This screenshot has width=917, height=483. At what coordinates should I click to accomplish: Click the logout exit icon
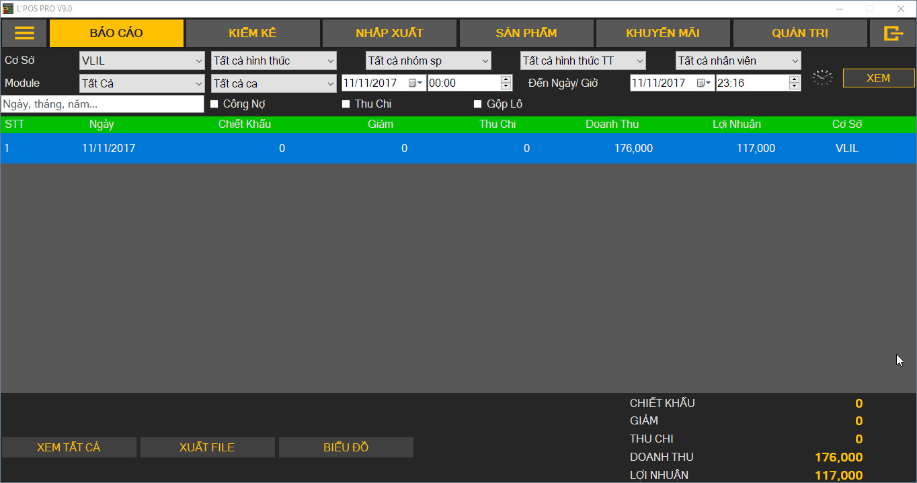click(892, 33)
